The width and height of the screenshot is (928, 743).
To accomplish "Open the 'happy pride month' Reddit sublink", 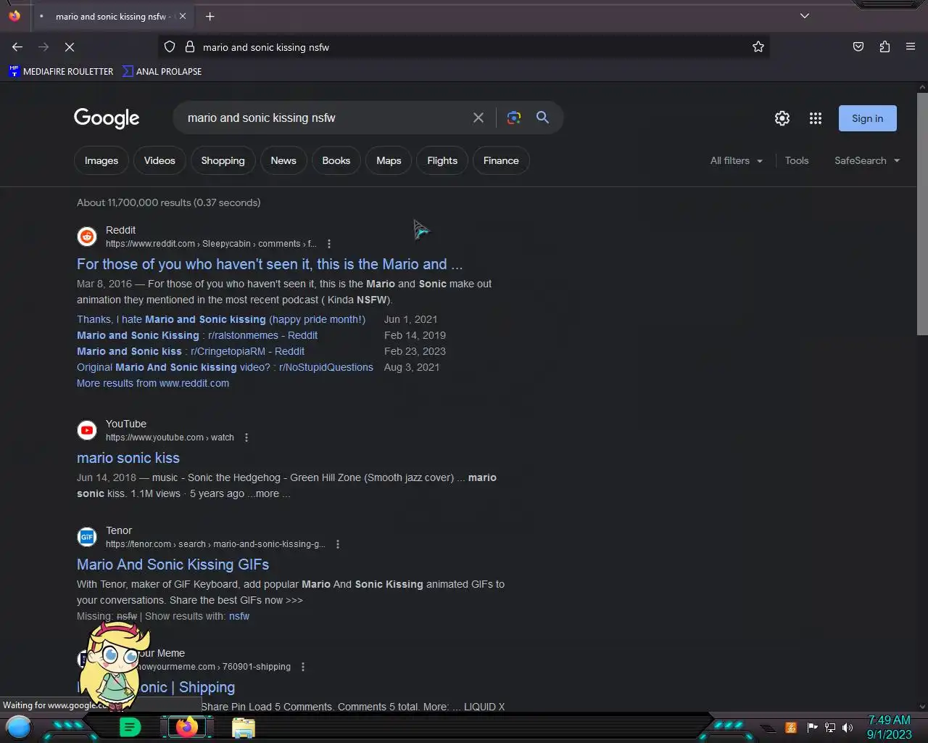I will (221, 319).
